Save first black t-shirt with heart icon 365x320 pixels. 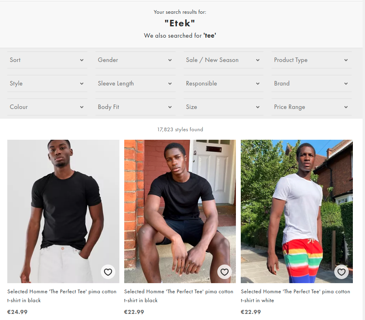(x=108, y=272)
